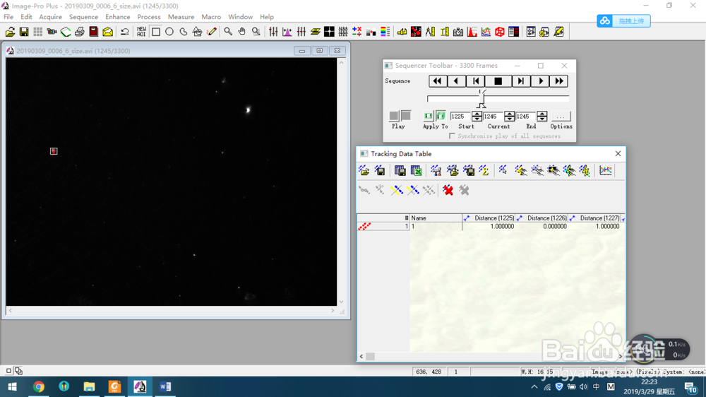Adjust the Current frame spinner arrows

[x=509, y=117]
